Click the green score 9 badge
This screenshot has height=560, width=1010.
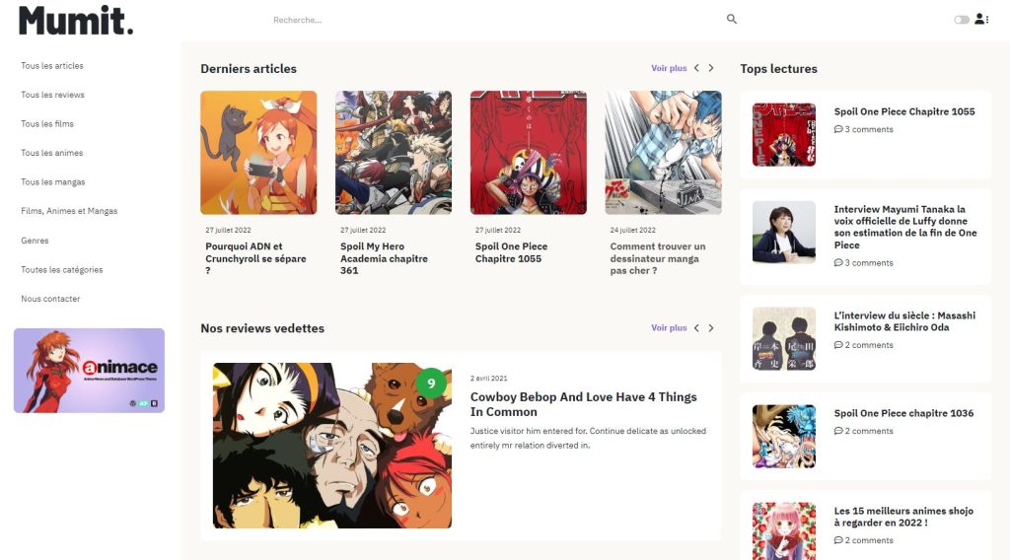430,384
